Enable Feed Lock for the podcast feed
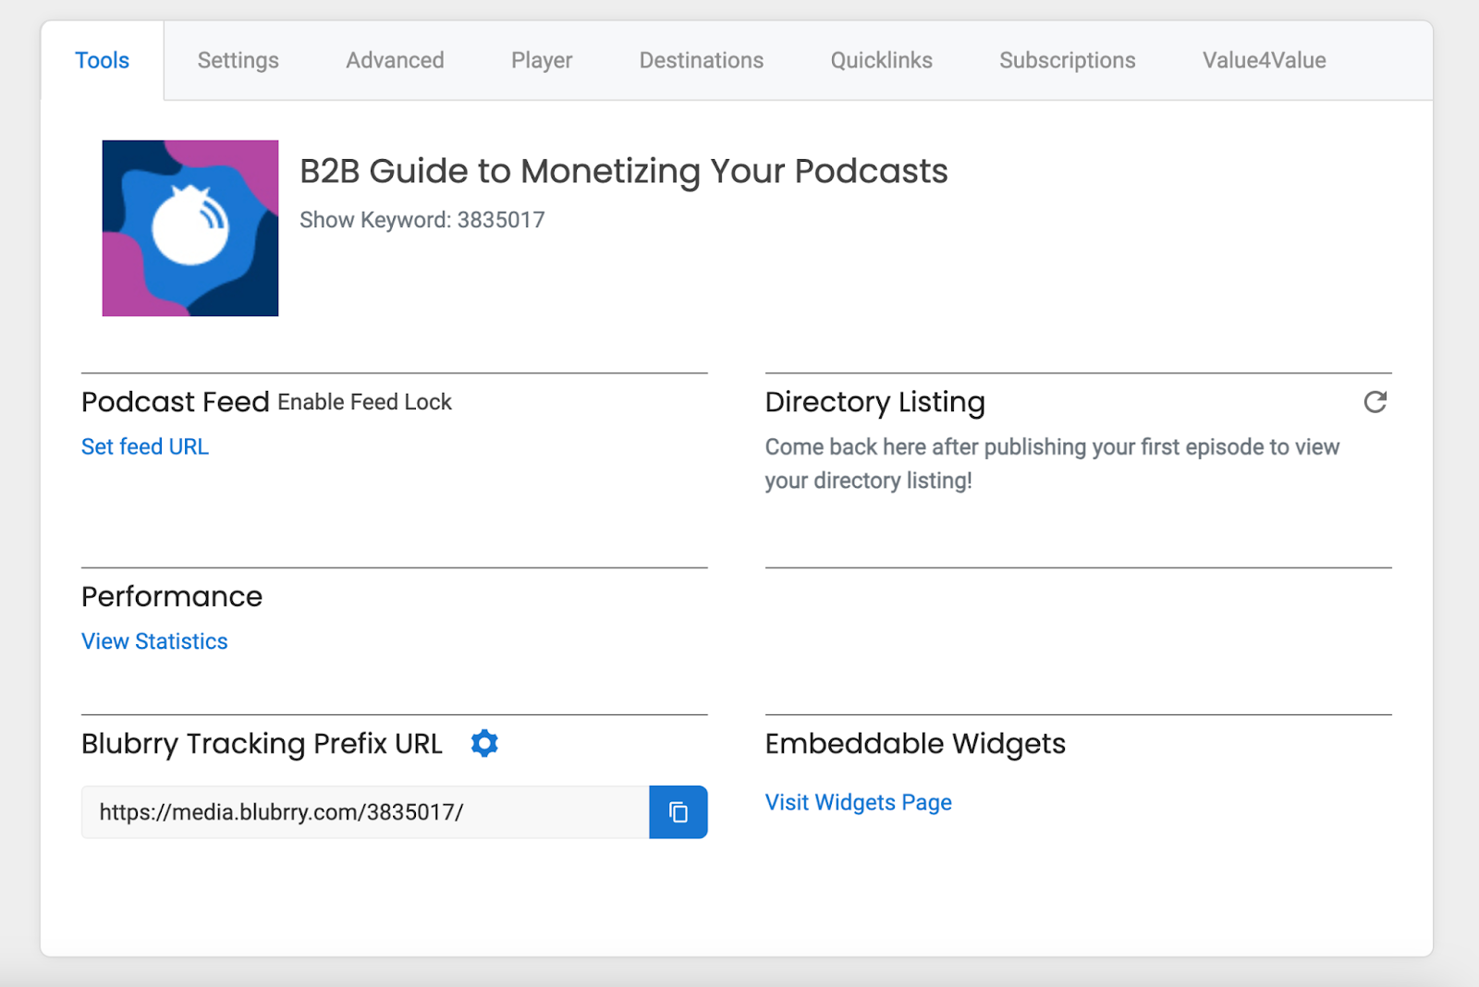The height and width of the screenshot is (987, 1479). (x=364, y=402)
